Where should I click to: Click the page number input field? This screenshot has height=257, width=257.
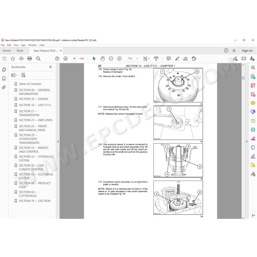75,58
